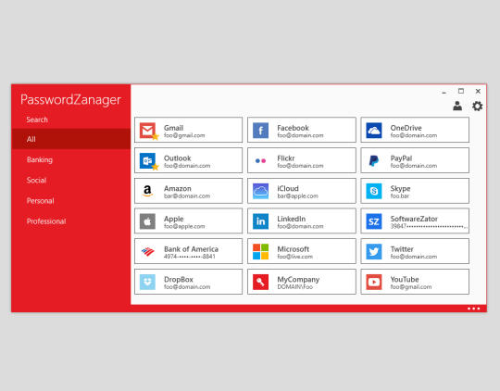Select the Twitter entry name
The height and width of the screenshot is (391, 500).
402,249
